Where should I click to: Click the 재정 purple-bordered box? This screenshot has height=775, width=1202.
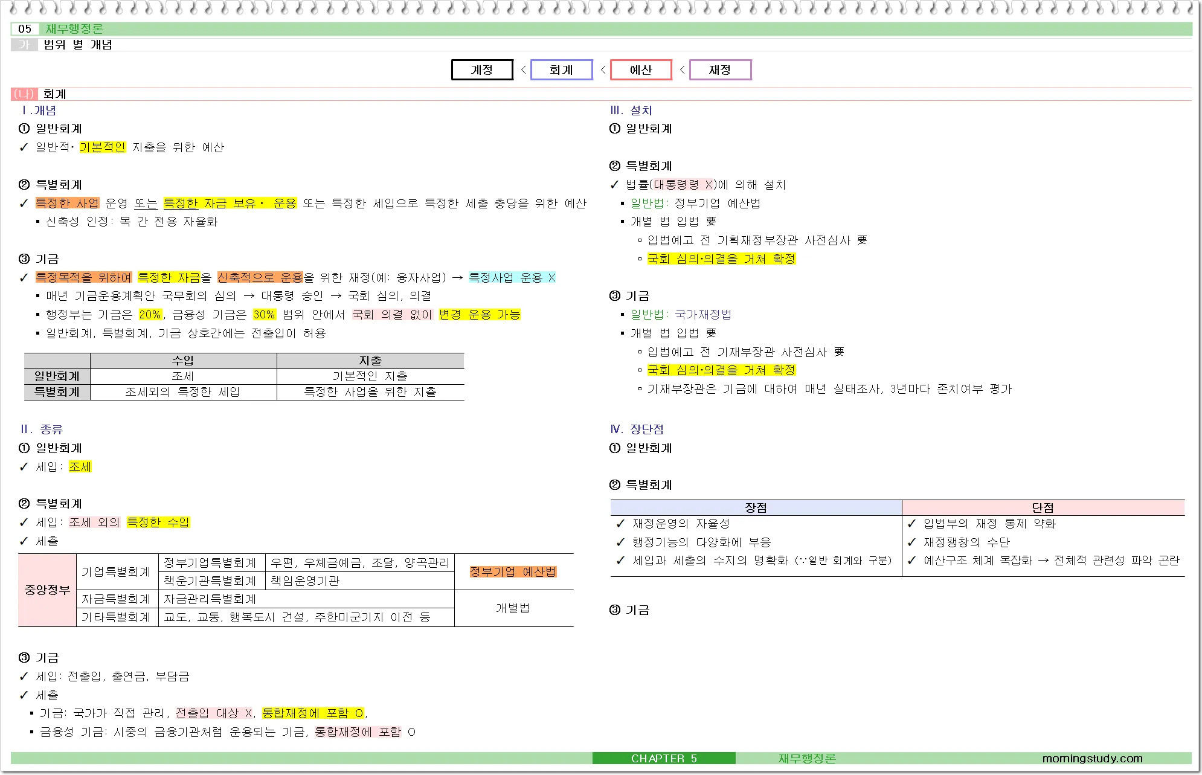tap(720, 69)
